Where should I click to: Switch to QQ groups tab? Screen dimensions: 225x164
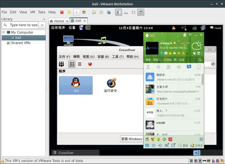pos(169,67)
